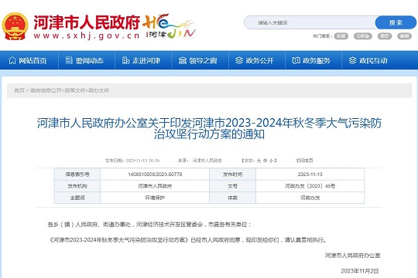Click the 河津市人民政府 table cell
This screenshot has width=418, height=278.
(x=155, y=186)
